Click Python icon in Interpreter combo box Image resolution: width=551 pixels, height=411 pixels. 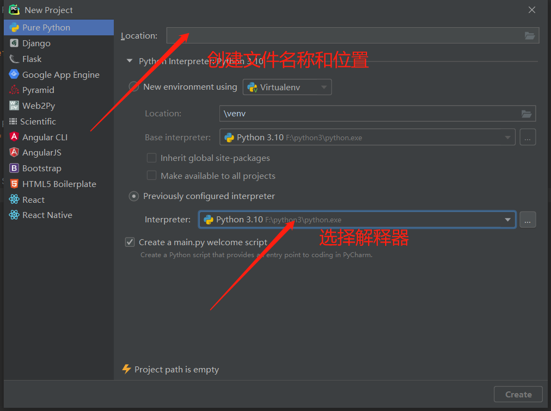[x=209, y=220]
